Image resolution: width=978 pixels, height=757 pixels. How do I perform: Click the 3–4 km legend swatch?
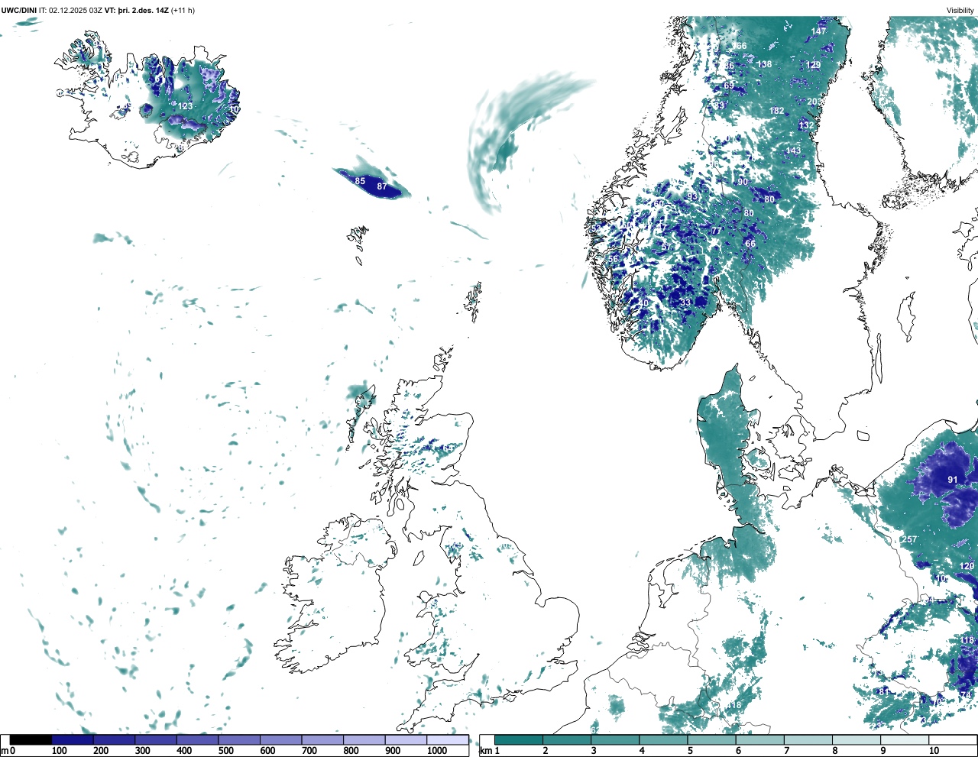[x=615, y=740]
